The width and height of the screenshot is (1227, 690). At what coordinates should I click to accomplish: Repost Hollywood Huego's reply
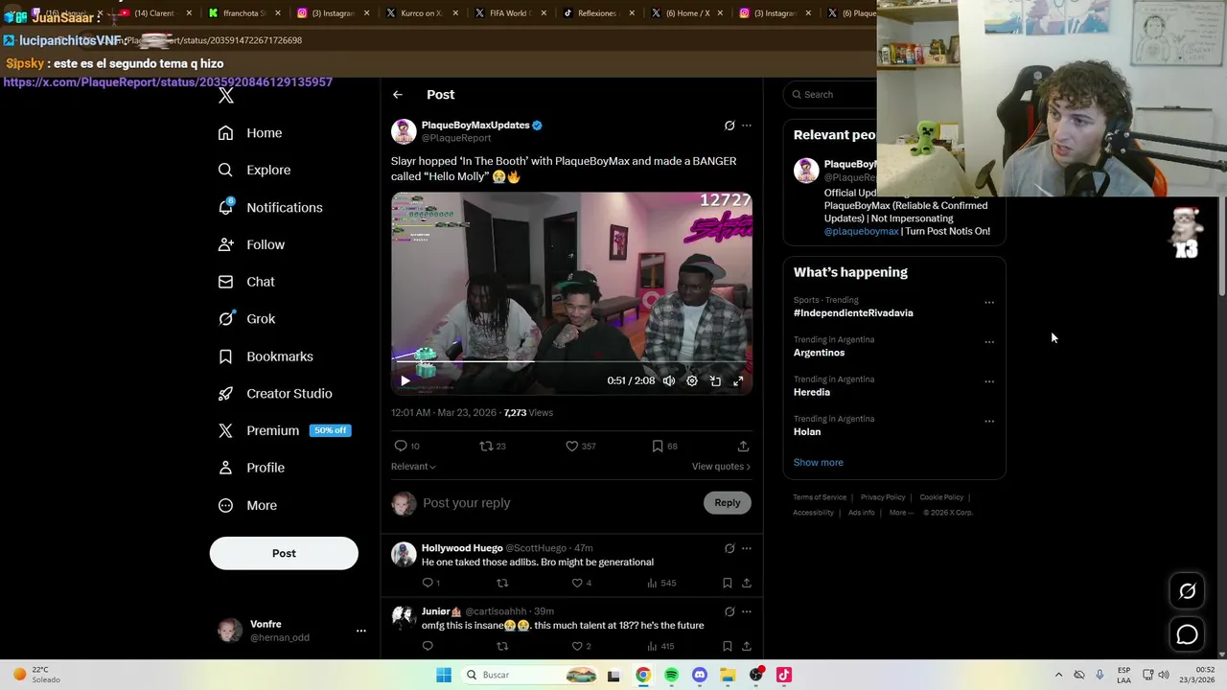tap(502, 583)
